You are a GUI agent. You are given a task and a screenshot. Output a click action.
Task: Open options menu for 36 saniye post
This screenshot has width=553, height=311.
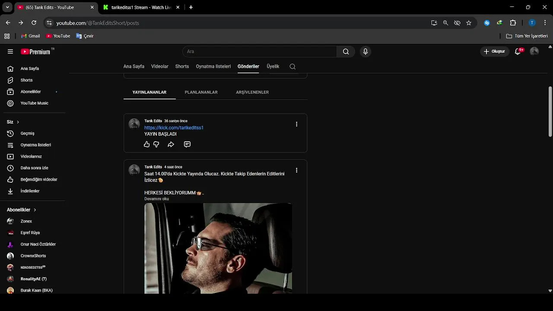[296, 124]
